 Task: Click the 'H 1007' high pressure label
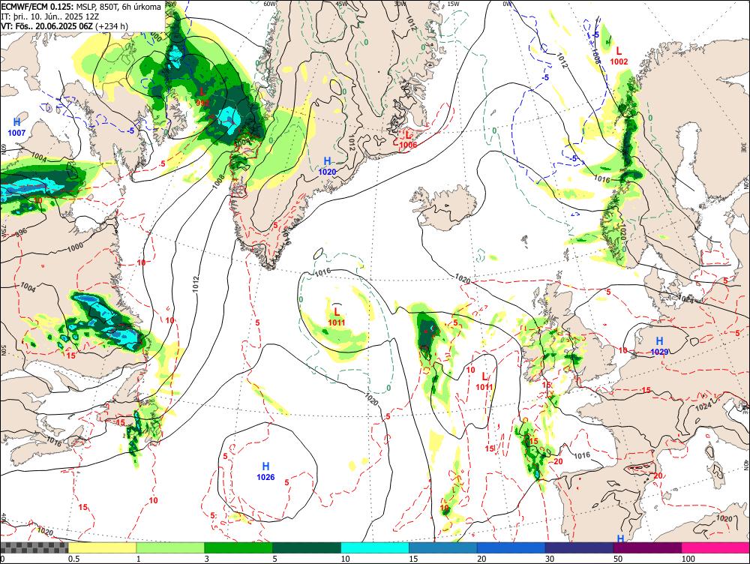coord(16,127)
